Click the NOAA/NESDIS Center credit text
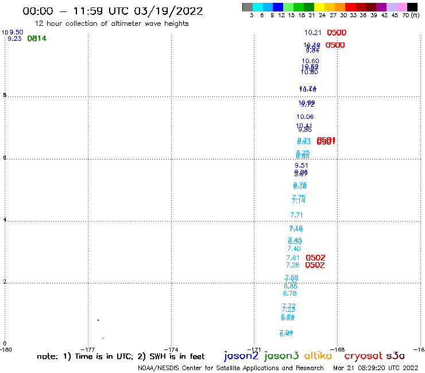This screenshot has width=425, height=373. (231, 368)
